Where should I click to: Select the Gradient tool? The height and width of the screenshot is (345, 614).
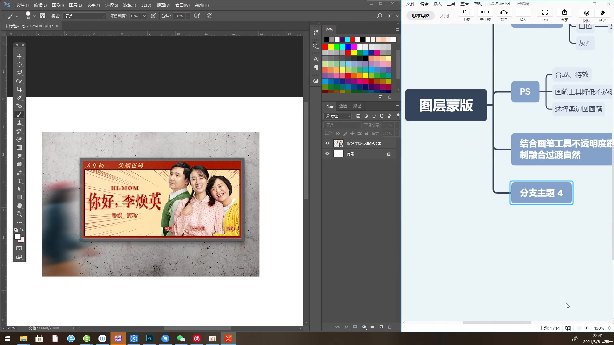coord(19,148)
